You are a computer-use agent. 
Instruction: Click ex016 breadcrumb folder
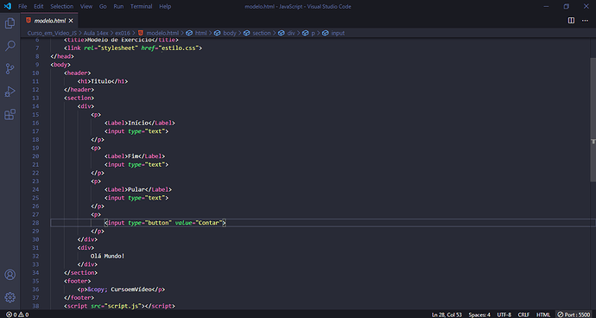123,33
